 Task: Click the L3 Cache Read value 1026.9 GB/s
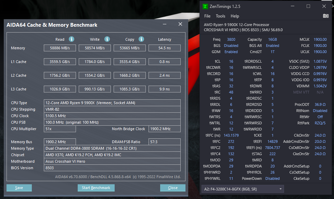tap(60, 89)
